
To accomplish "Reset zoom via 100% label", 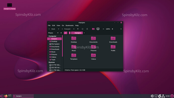I will tap(108, 29).
